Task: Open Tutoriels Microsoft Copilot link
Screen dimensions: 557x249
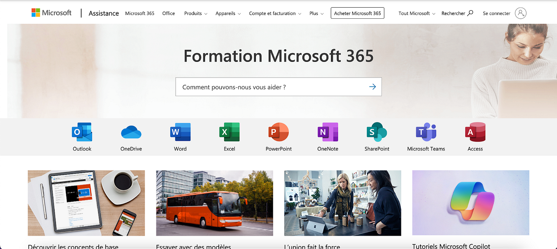Action: pyautogui.click(x=451, y=246)
